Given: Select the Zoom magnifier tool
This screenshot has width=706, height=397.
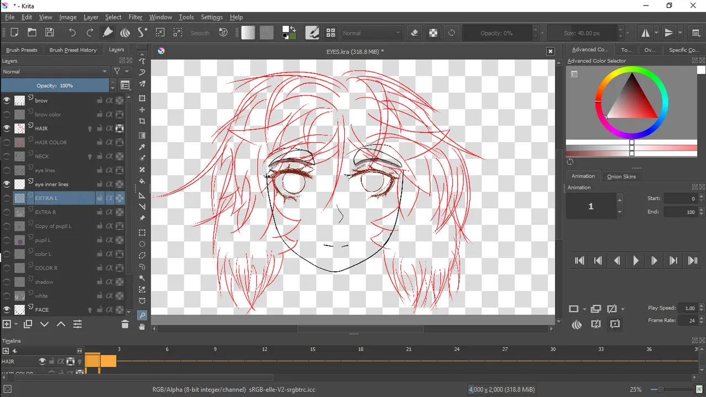Looking at the screenshot, I should (142, 315).
